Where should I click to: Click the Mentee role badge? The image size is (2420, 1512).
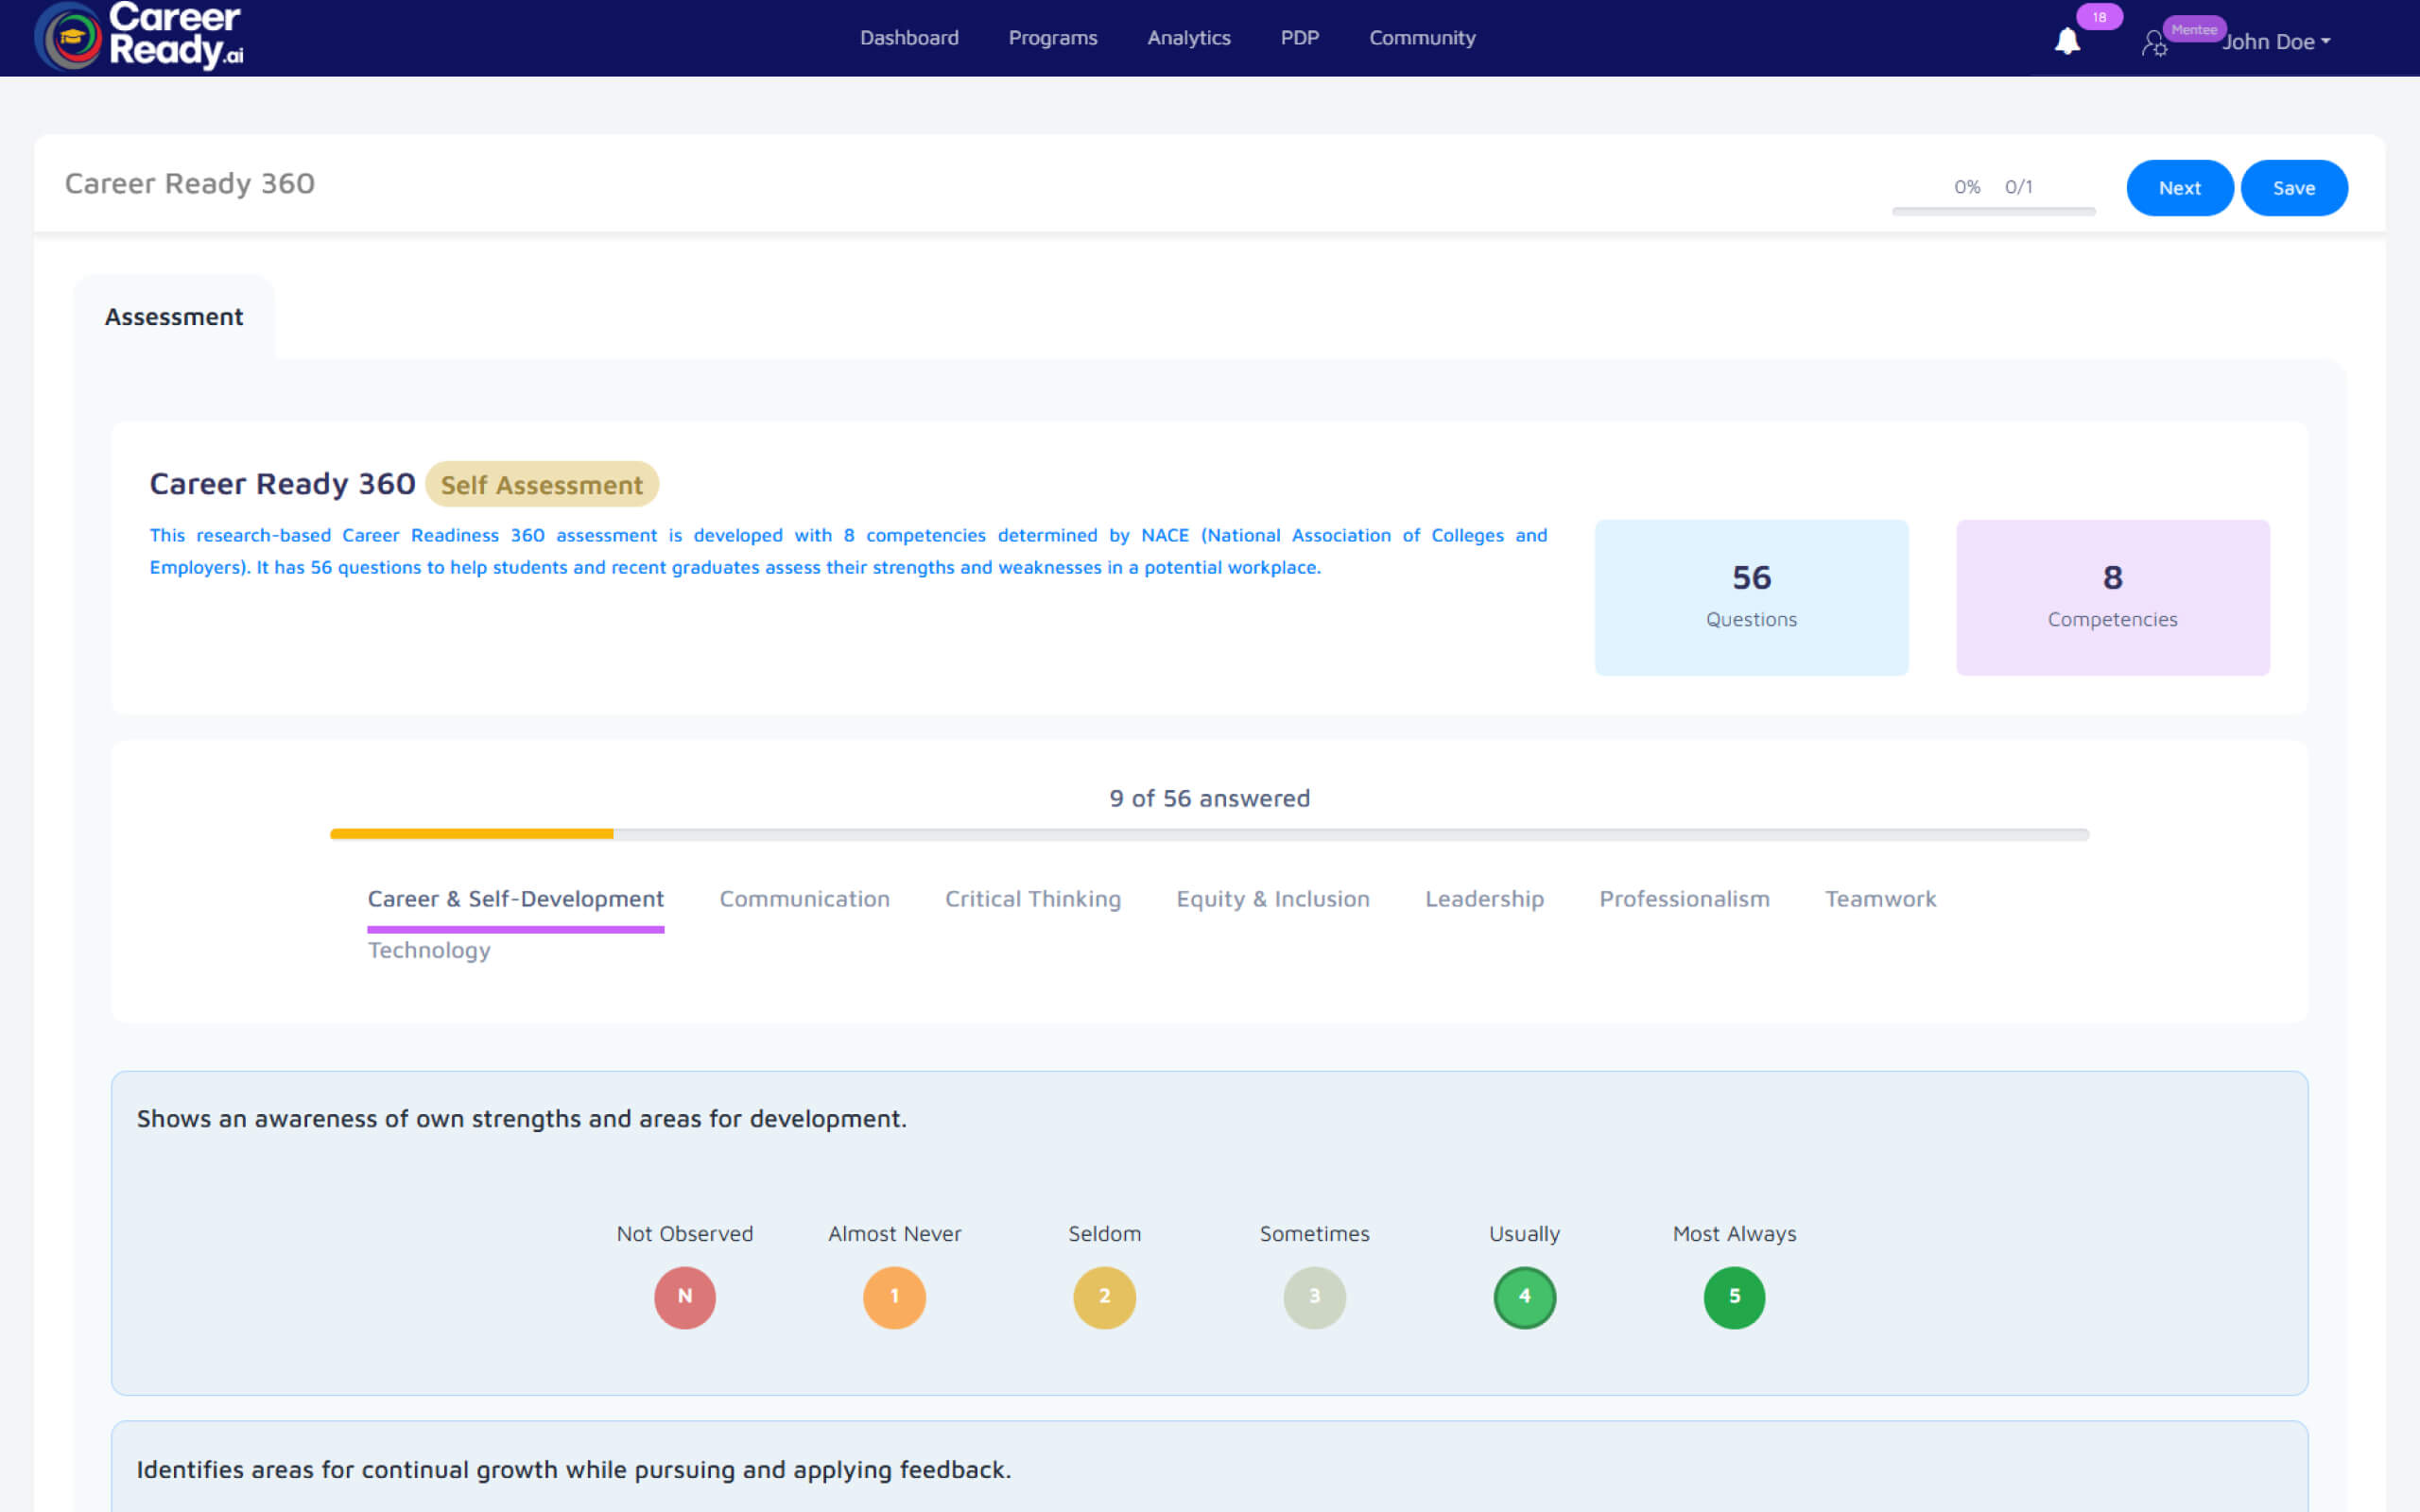(x=2194, y=30)
